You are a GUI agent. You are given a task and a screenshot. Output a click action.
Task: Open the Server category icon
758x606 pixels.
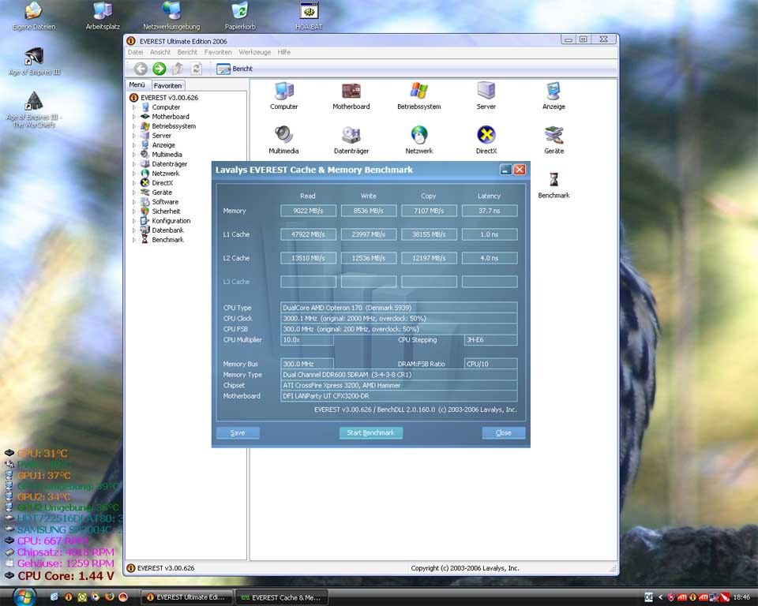tap(486, 95)
